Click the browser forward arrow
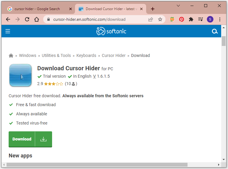 [18, 19]
